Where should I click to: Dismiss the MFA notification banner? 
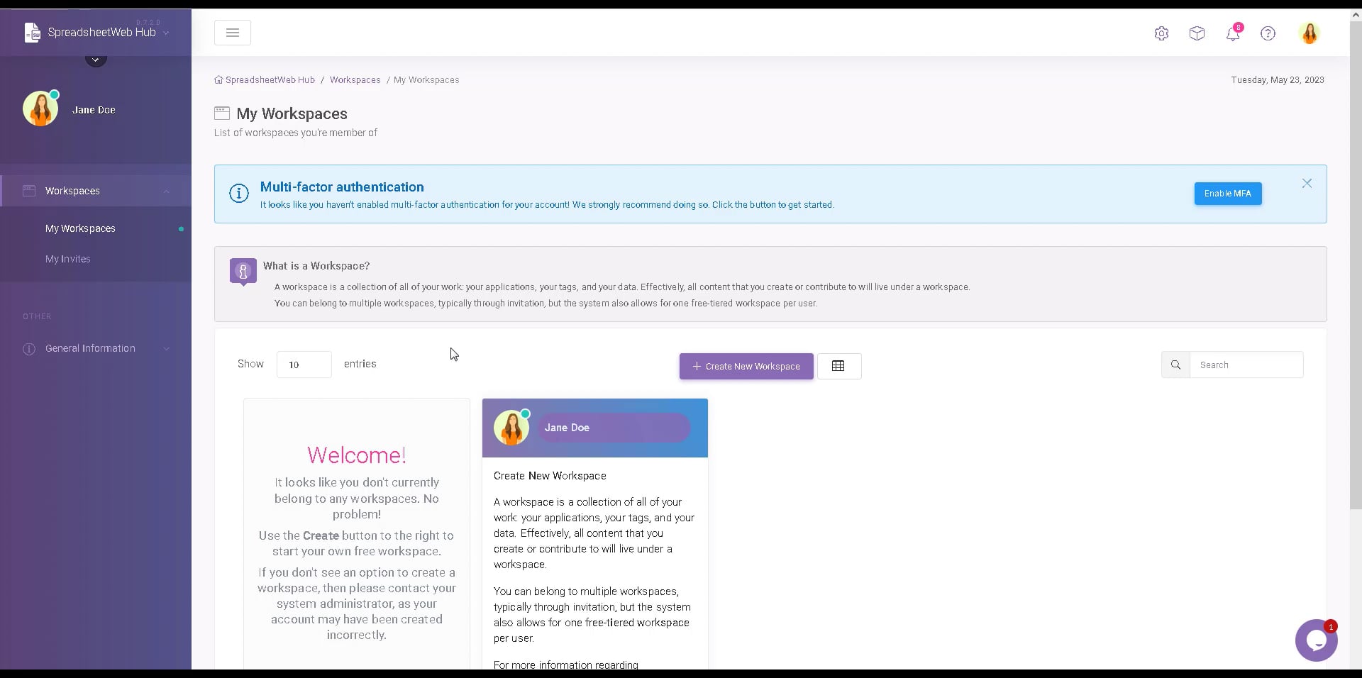(1307, 183)
